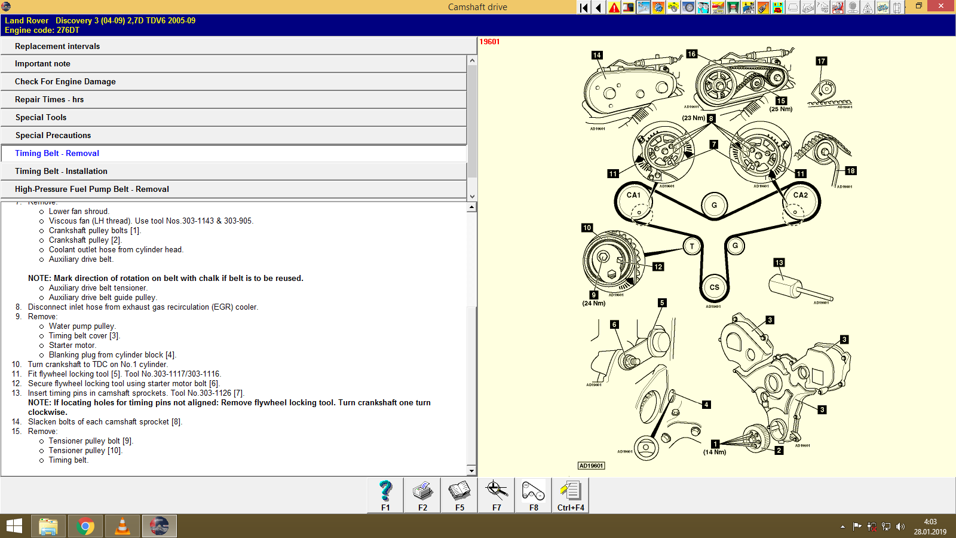Viewport: 956px width, 538px height.
Task: Click the scrollbar down arrow of the procedure text
Action: click(x=473, y=470)
